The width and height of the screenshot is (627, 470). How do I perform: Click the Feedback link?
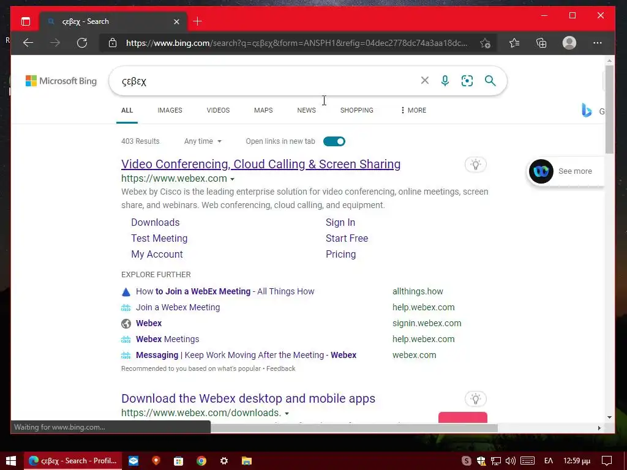coord(280,368)
